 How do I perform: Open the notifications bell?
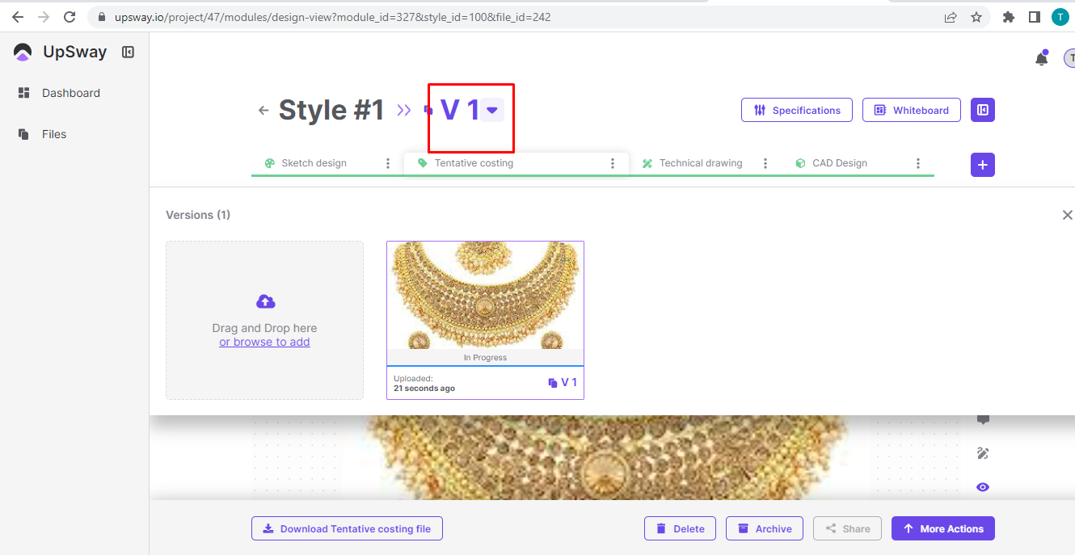tap(1041, 58)
